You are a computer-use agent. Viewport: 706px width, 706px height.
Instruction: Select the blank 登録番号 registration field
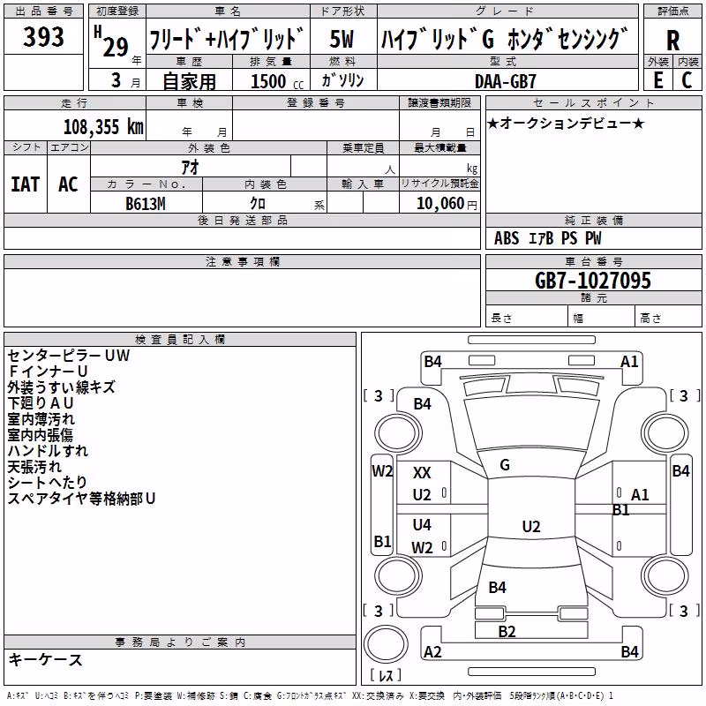pos(316,124)
